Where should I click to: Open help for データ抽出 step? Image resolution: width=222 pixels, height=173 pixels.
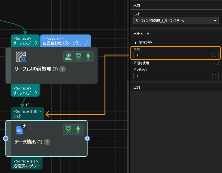click(x=47, y=142)
